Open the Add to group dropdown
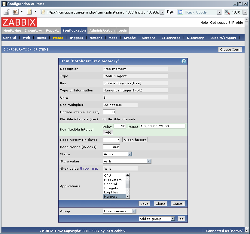250x234 pixels. (x=172, y=219)
